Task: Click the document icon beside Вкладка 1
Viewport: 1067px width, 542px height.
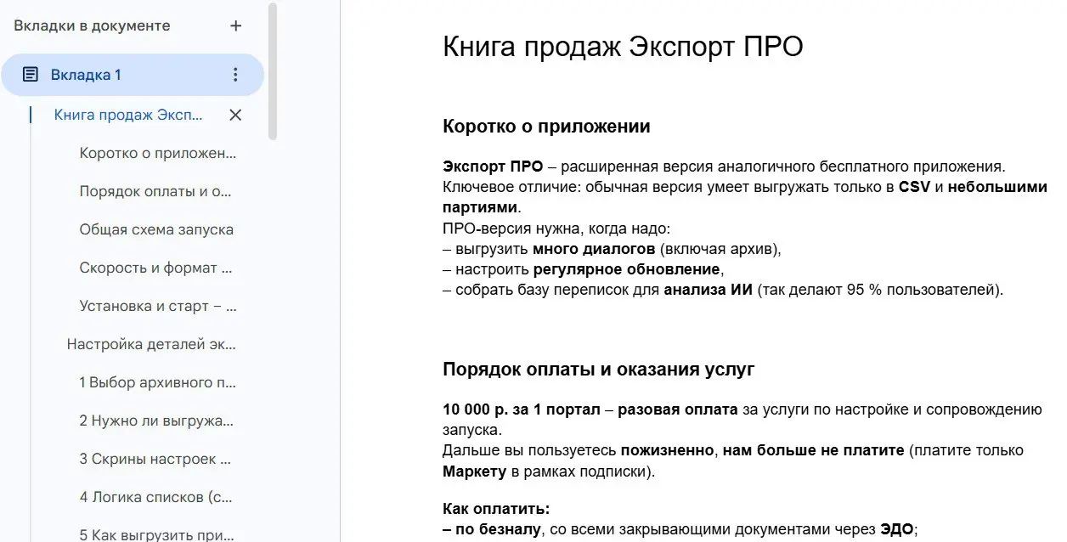Action: click(x=31, y=75)
